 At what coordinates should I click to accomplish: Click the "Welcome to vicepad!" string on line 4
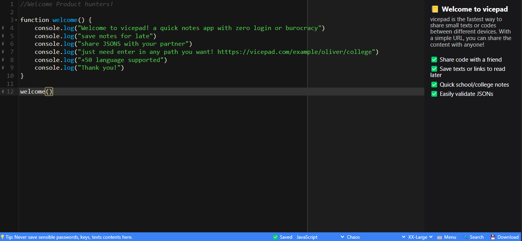tap(200, 28)
